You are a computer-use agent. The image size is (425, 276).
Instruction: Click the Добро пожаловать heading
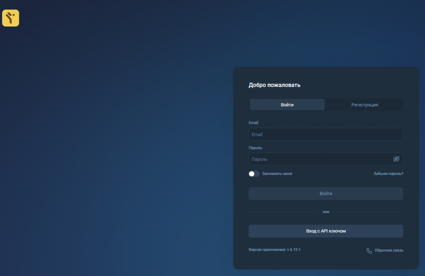pyautogui.click(x=274, y=85)
